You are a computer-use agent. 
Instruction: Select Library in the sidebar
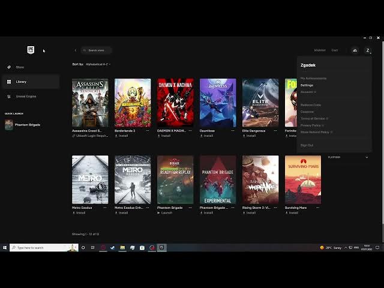pos(31,82)
